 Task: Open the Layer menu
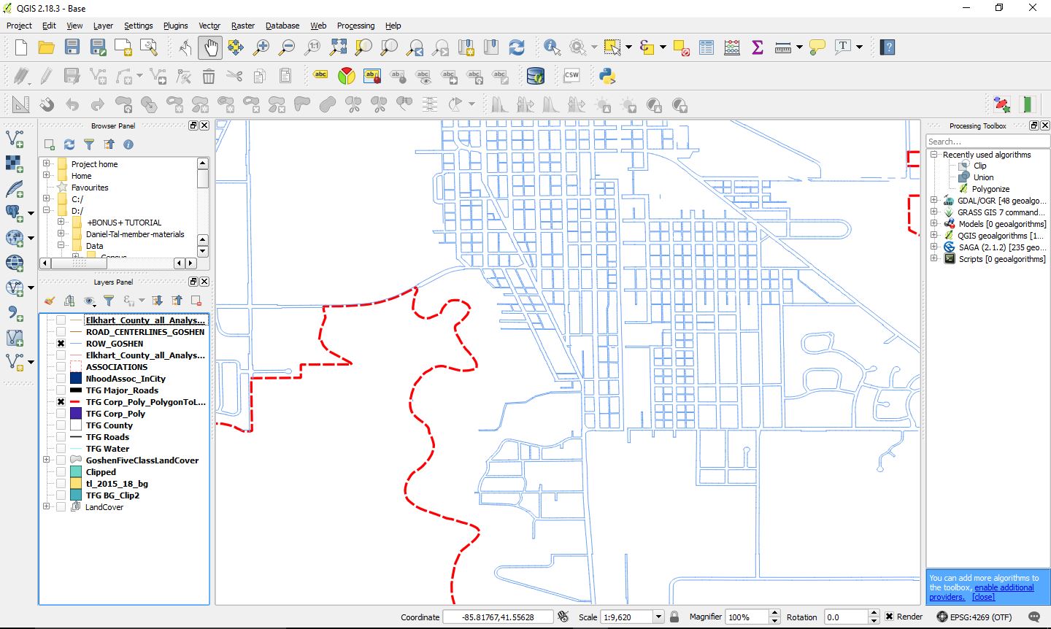point(103,26)
